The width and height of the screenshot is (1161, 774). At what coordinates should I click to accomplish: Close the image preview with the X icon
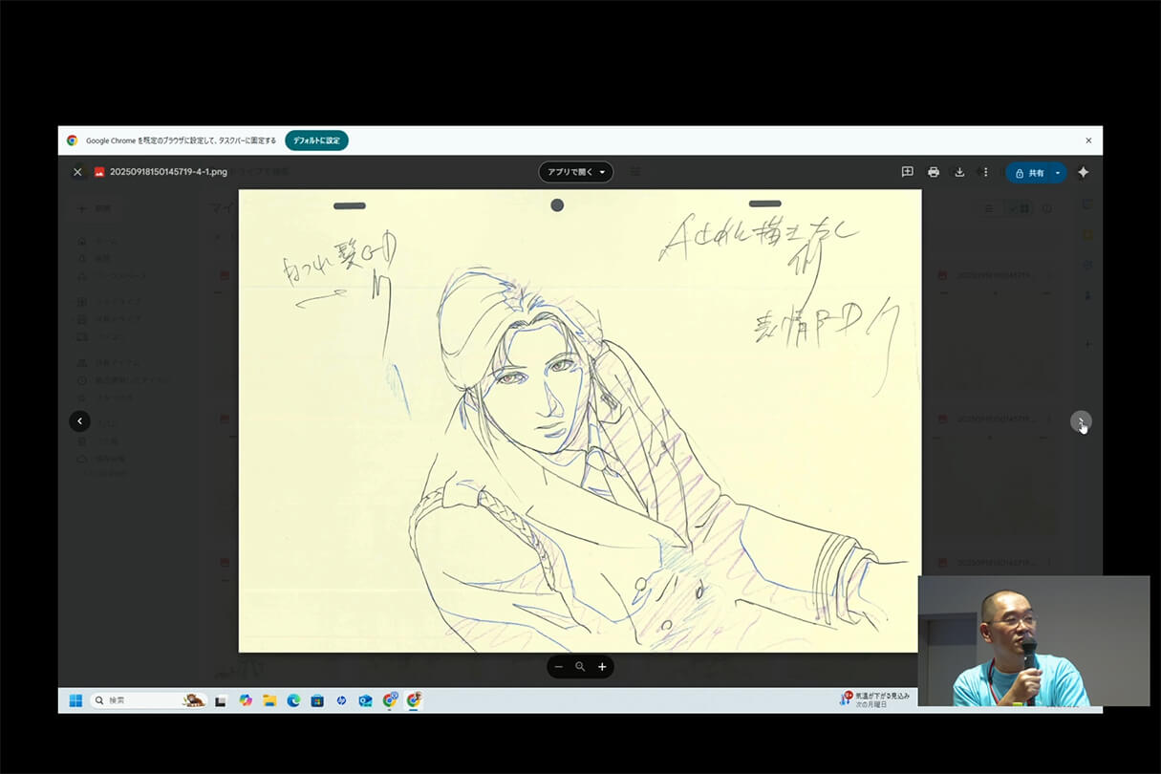(77, 172)
